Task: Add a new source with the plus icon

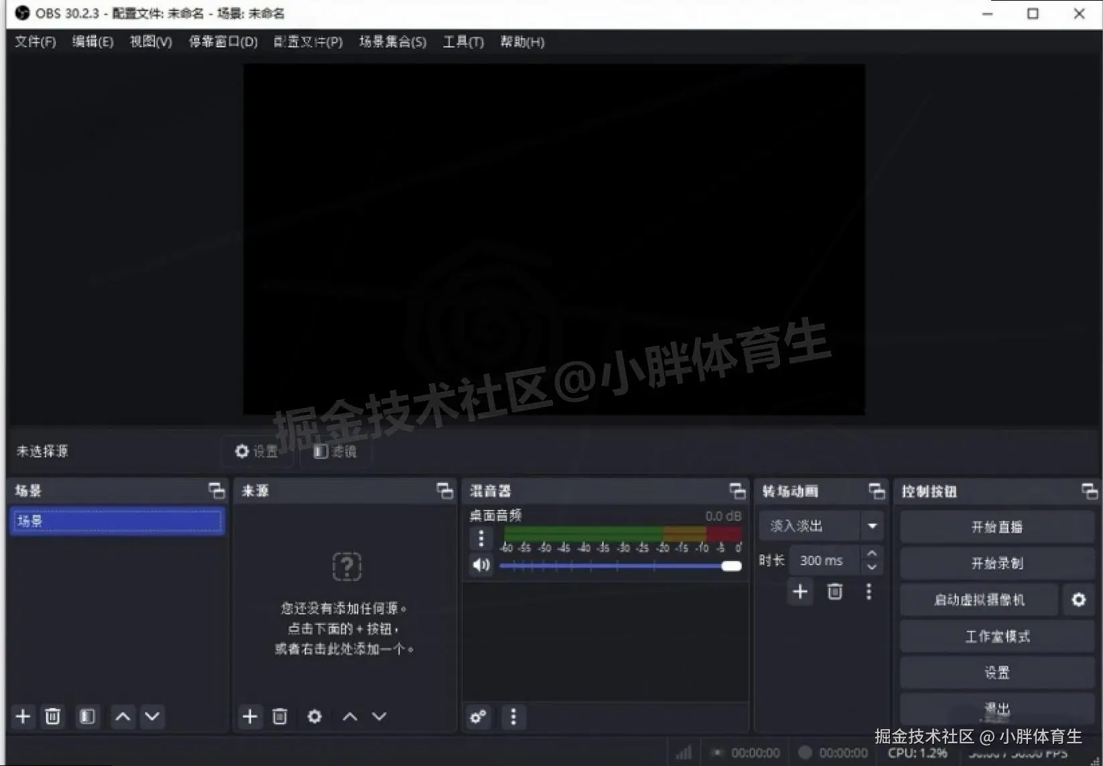Action: point(250,716)
